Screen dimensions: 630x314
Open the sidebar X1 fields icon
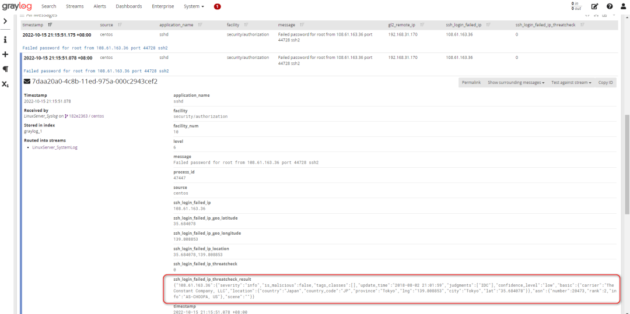[x=5, y=84]
